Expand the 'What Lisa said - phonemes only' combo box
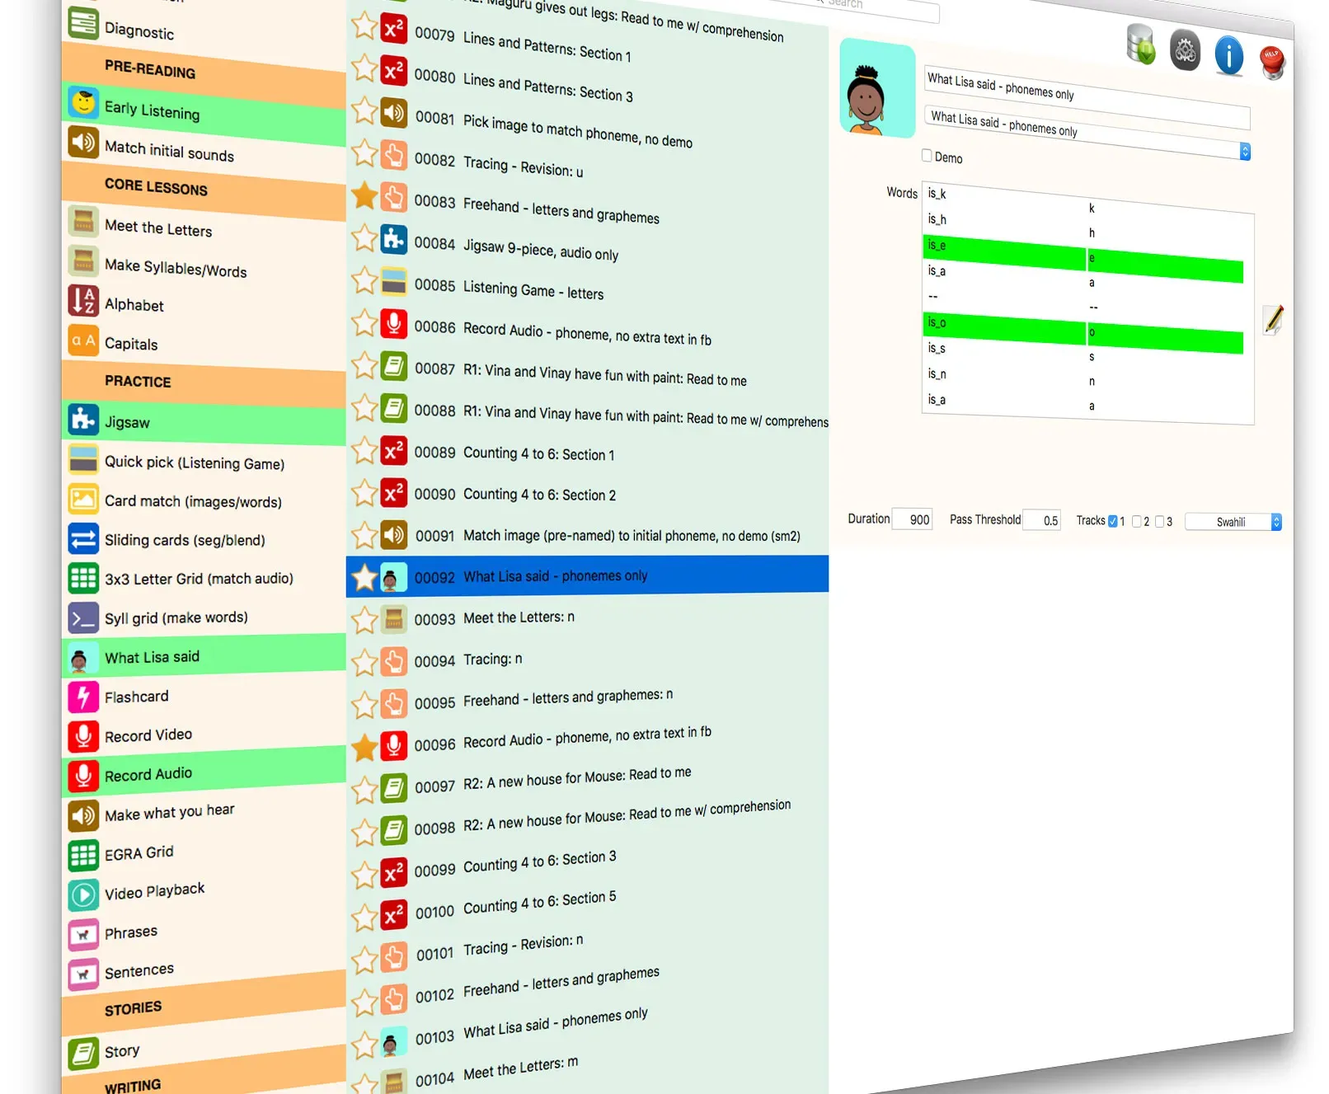Image resolution: width=1329 pixels, height=1094 pixels. pos(1245,152)
